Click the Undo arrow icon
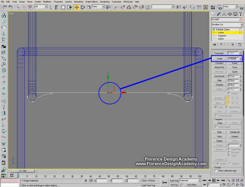Viewport: 245px width, 187px height. [4, 7]
